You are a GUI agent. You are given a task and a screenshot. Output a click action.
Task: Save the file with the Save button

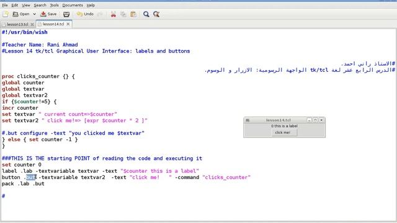coord(48,14)
